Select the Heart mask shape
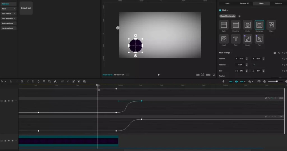The width and height of the screenshot is (287, 151). pyautogui.click(x=224, y=39)
